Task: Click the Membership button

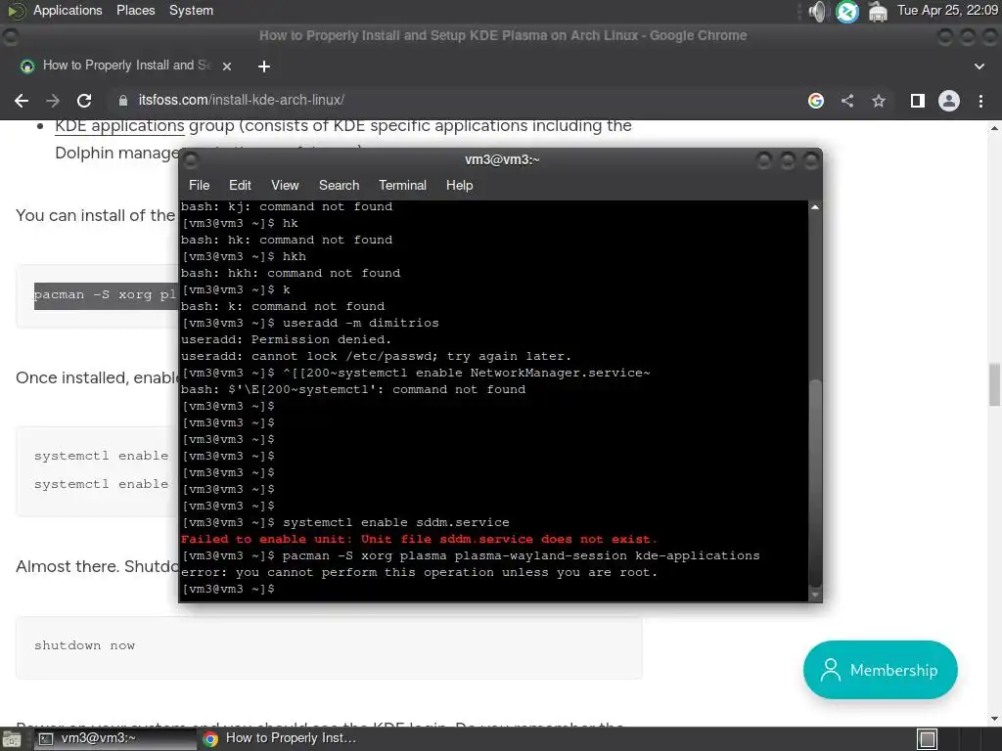Action: pos(880,670)
